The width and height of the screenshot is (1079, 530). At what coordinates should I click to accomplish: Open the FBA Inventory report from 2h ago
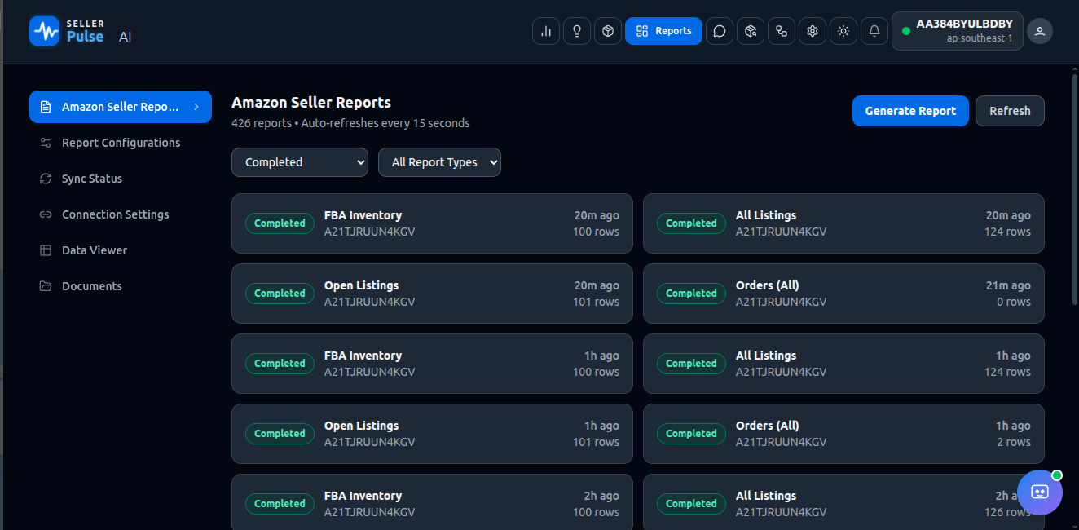(432, 502)
